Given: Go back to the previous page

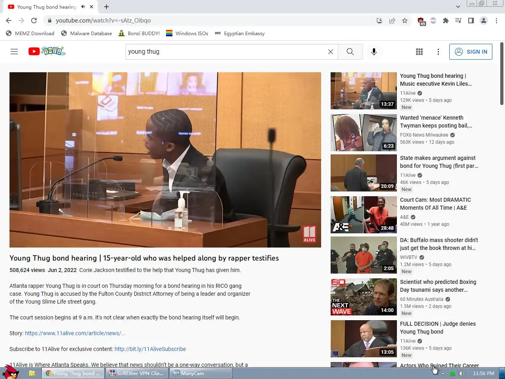Looking at the screenshot, I should coord(9,21).
